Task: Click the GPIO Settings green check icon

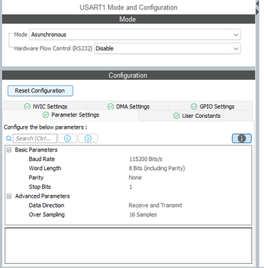Action: coord(194,107)
